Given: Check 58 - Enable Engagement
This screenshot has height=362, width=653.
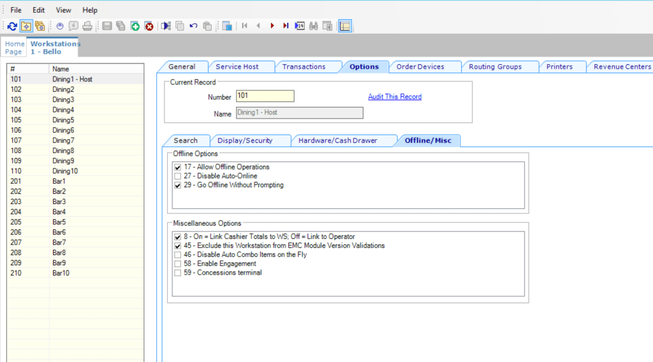Looking at the screenshot, I should [x=178, y=264].
